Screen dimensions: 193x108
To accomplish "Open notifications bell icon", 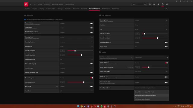I will point(158,4).
